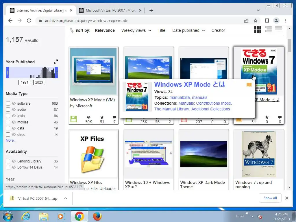
Task: Expand the Year Published histogram
Action: point(56,62)
